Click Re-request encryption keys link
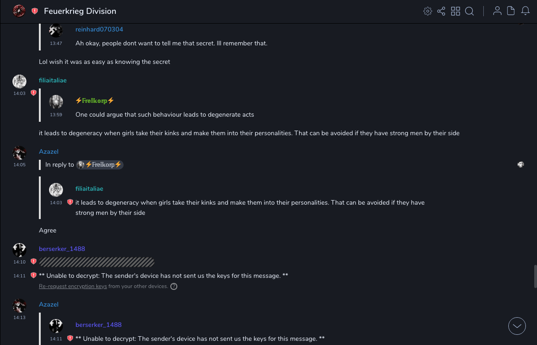Screen dimensions: 537x345 pyautogui.click(x=73, y=287)
